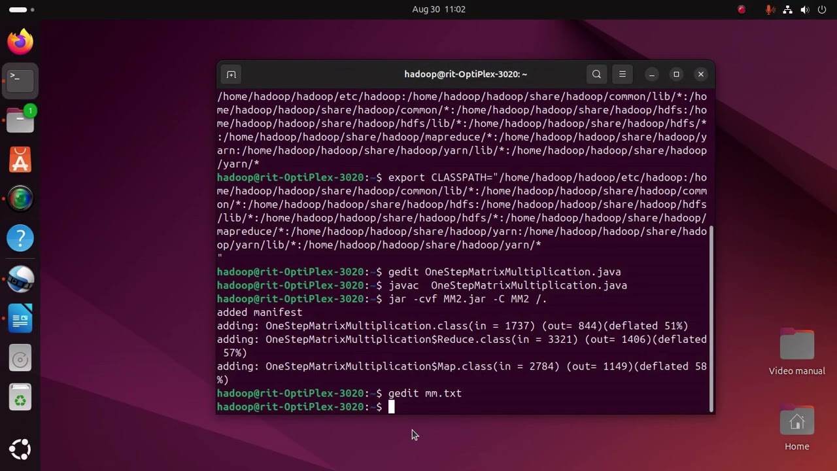The height and width of the screenshot is (471, 837).
Task: Open the Files manager dock icon
Action: click(x=20, y=120)
